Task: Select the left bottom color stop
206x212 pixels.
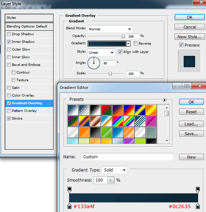Action: pyautogui.click(x=70, y=206)
